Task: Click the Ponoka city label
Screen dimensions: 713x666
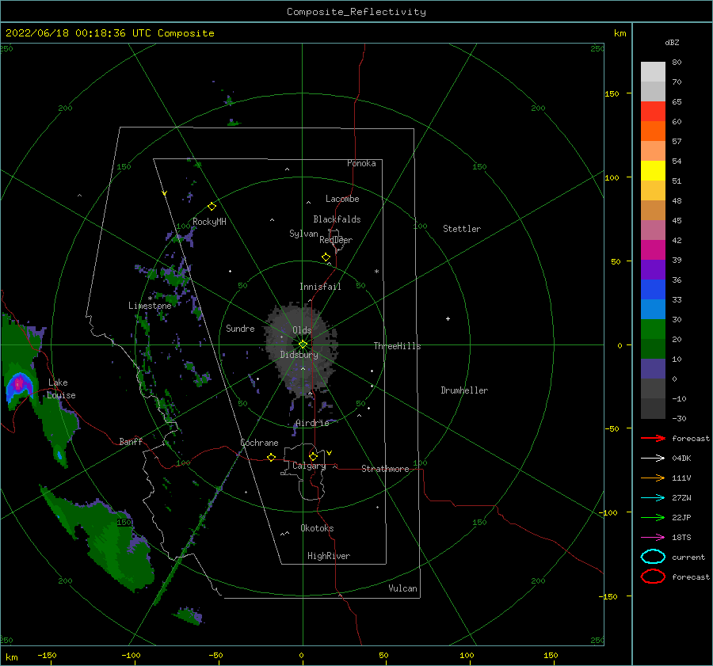Action: (x=361, y=163)
